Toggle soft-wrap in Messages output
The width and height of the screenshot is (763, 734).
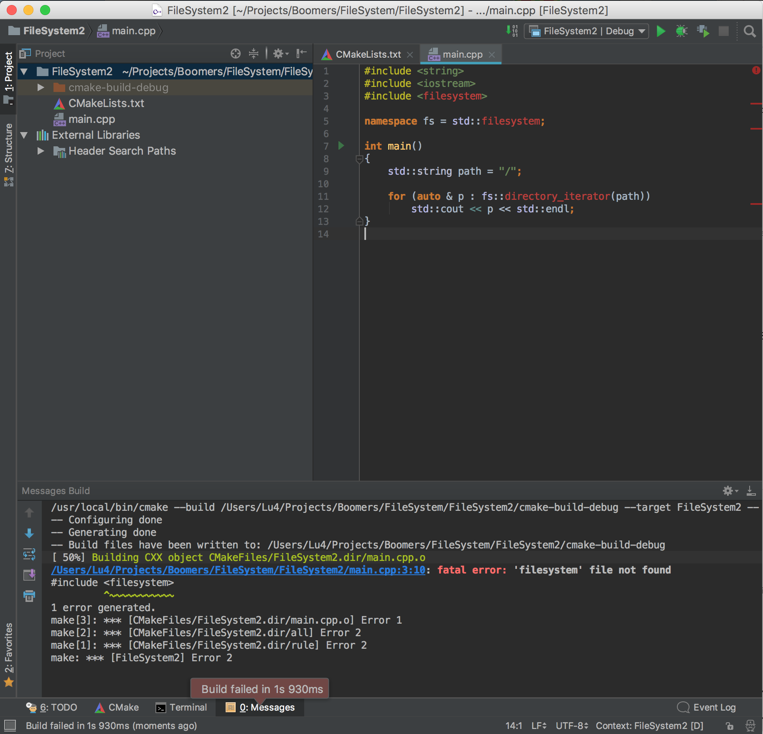tap(29, 554)
